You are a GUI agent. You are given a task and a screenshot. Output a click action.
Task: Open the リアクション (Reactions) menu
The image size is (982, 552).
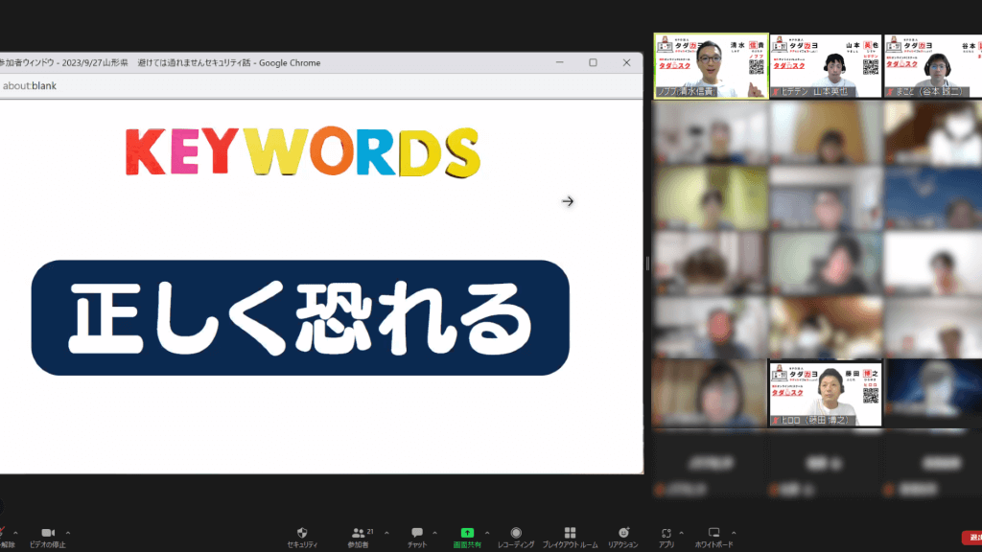[x=623, y=533]
